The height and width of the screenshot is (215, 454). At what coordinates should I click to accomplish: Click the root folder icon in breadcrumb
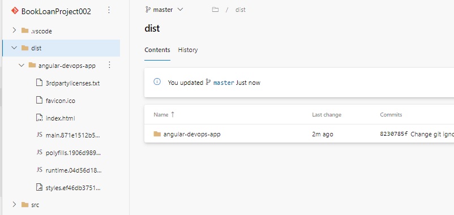pyautogui.click(x=215, y=10)
